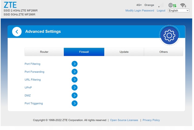Image resolution: width=194 pixels, height=130 pixels.
Task: Click the Logout link
Action: coord(161,11)
